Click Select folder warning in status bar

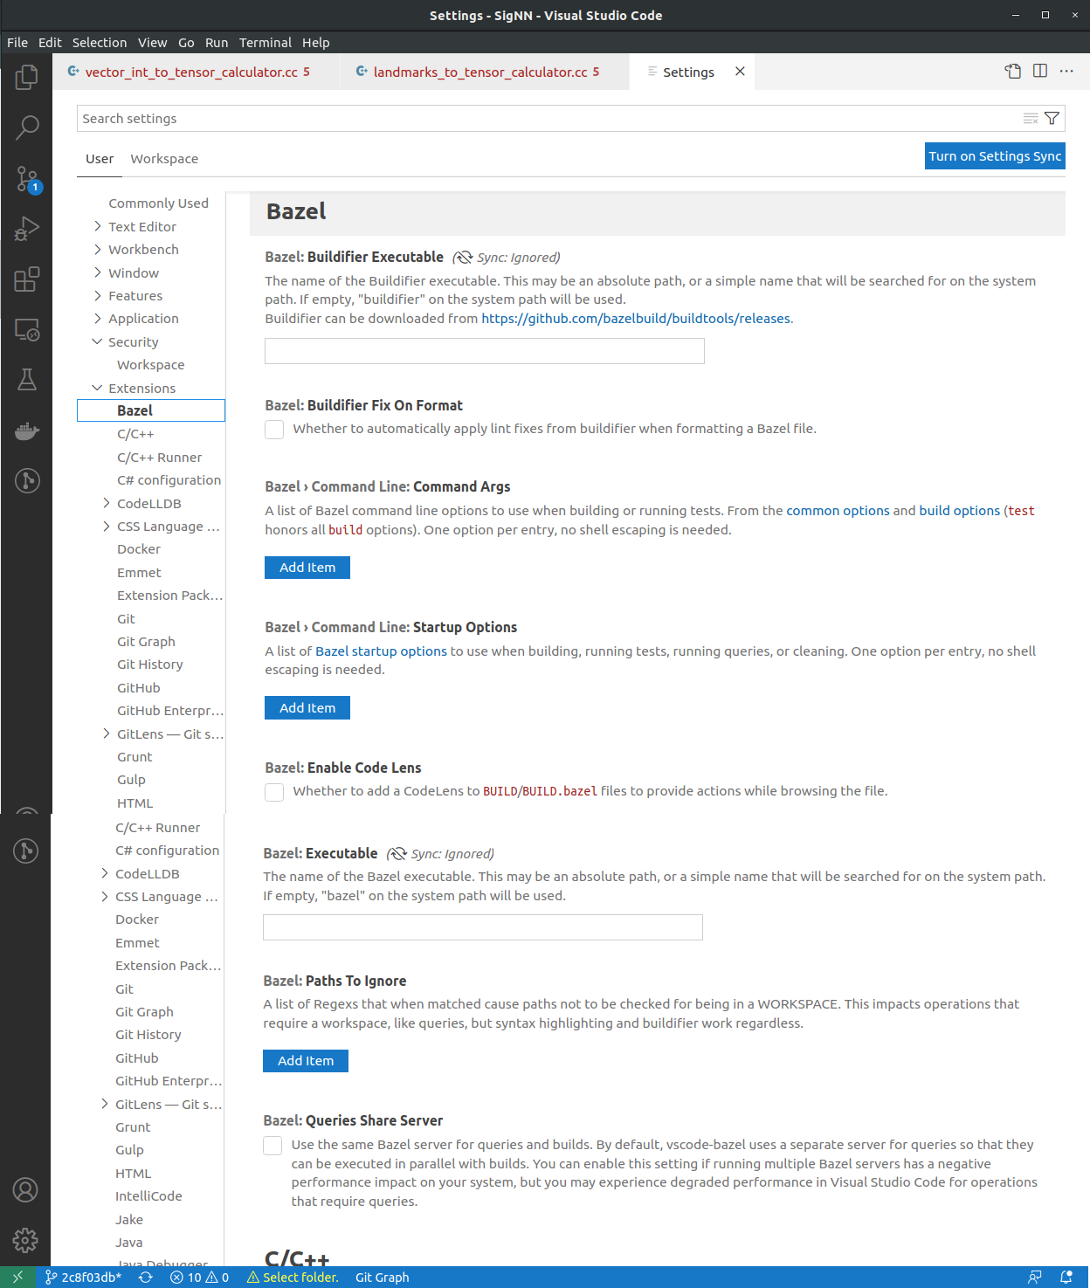coord(293,1278)
